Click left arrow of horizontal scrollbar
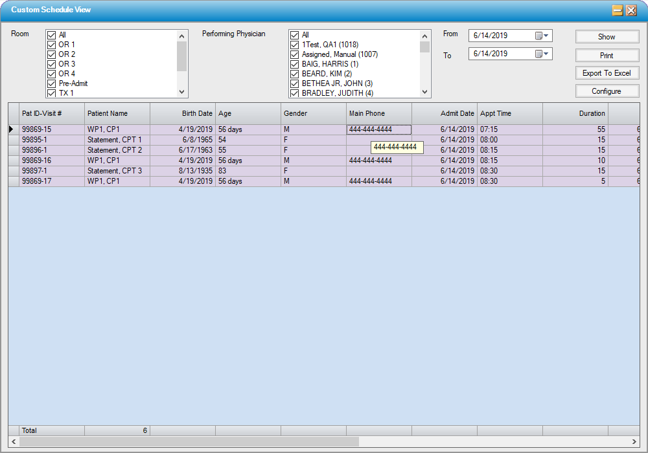 tap(14, 441)
